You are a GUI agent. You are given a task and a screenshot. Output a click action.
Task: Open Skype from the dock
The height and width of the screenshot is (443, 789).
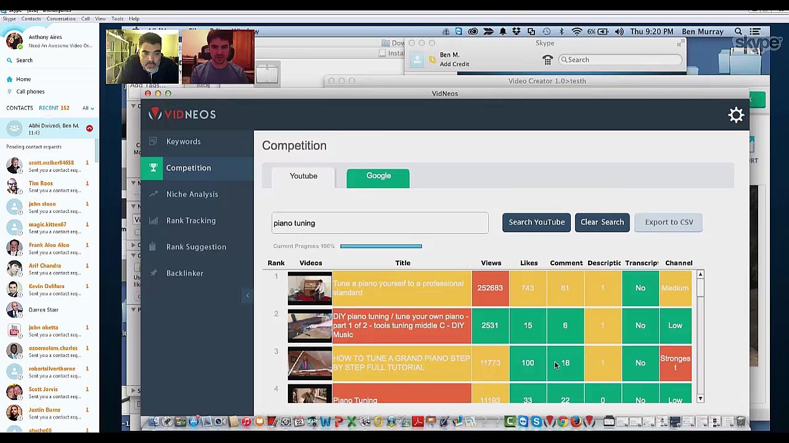(536, 421)
